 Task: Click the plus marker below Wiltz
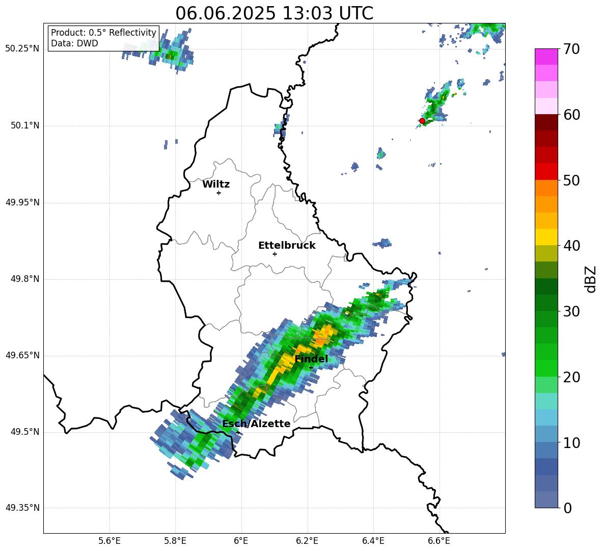(219, 193)
